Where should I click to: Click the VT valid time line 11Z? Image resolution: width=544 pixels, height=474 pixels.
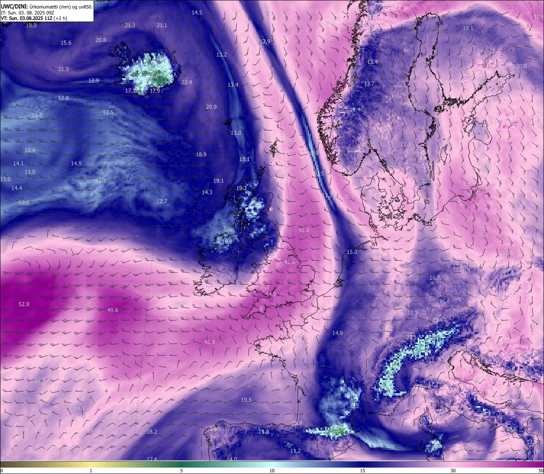click(34, 18)
